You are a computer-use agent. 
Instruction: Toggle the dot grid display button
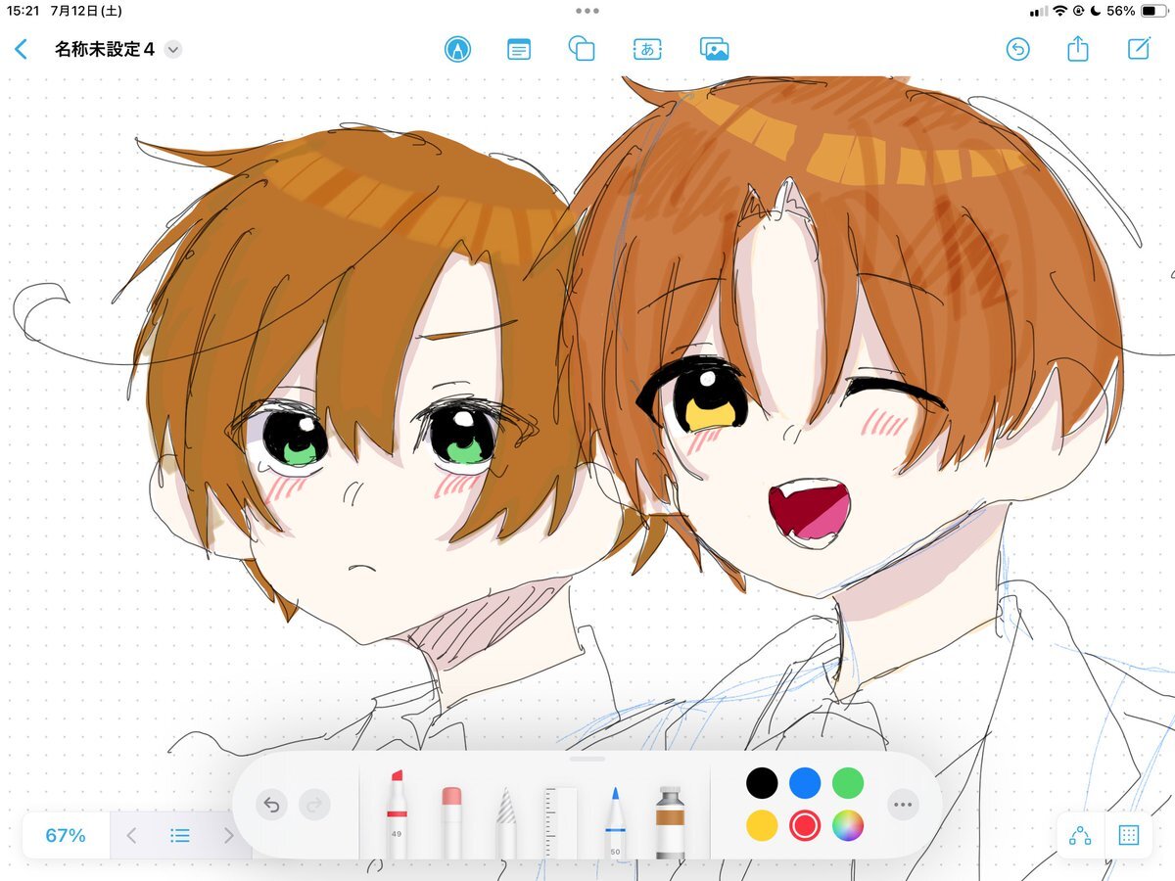tap(1128, 835)
